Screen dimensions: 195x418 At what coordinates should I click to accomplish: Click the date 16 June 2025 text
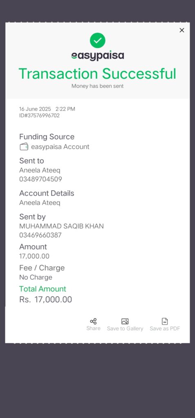[35, 109]
